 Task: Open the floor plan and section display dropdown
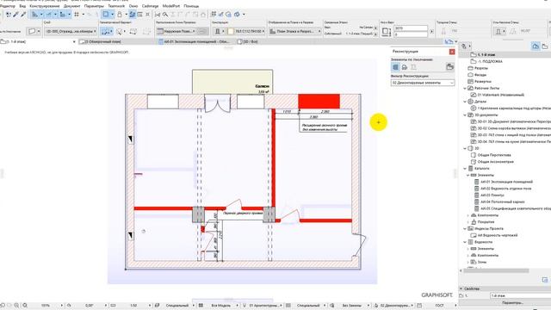[x=295, y=31]
